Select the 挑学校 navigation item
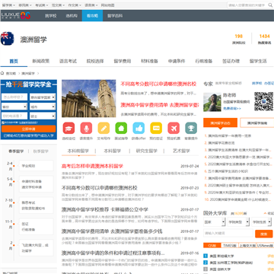This screenshot has height=274, width=274. [51, 16]
